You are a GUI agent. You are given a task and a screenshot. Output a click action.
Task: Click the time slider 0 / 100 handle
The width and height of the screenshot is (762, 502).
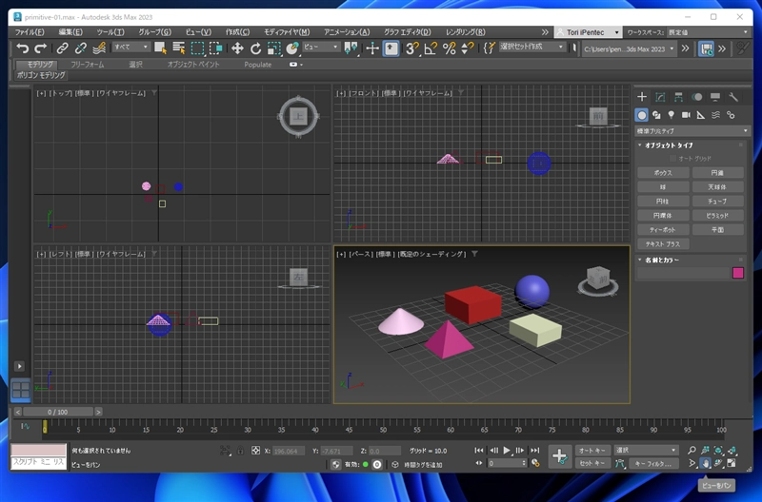pyautogui.click(x=57, y=412)
